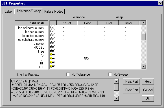The width and height of the screenshot is (164, 108).
Task: Select the 35% Case tolerance cell for BF
Action: point(86,59)
